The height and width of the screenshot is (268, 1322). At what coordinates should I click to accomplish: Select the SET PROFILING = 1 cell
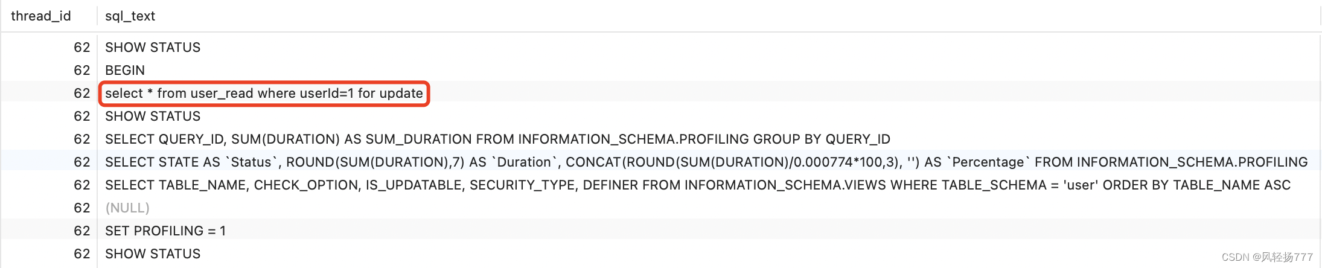(x=165, y=231)
